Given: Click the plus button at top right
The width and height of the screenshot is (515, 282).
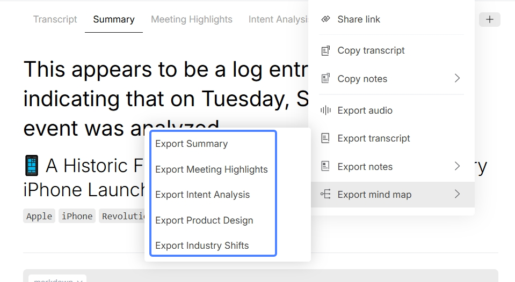Looking at the screenshot, I should point(490,19).
